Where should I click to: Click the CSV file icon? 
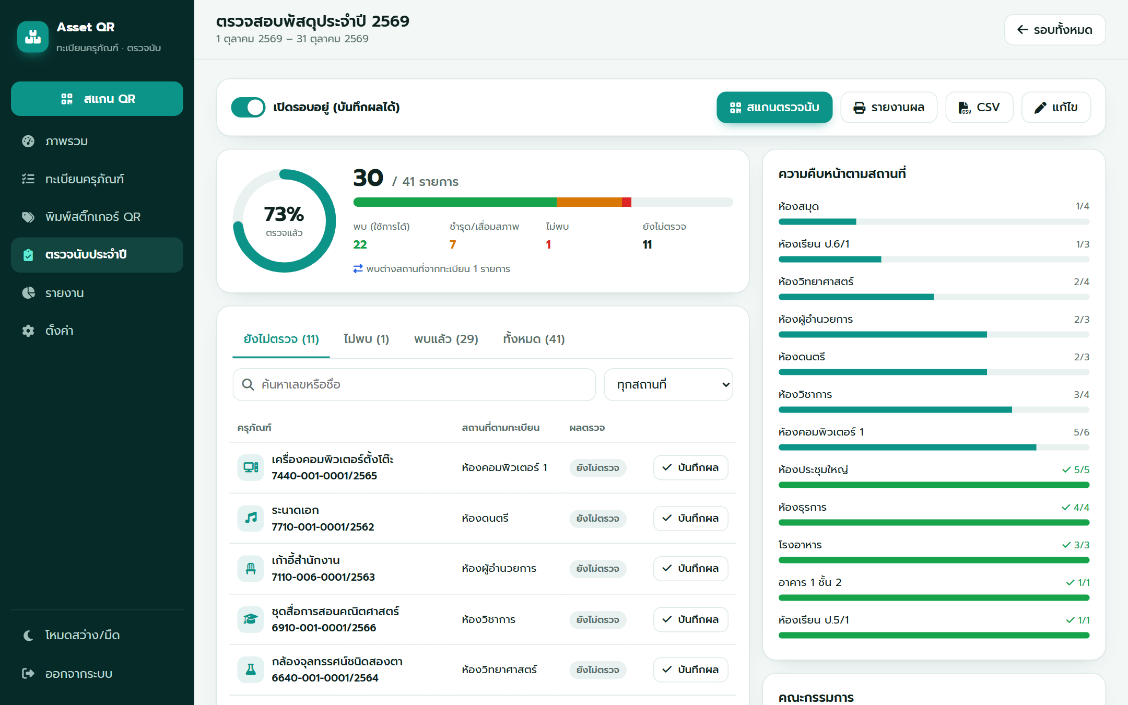coord(964,108)
